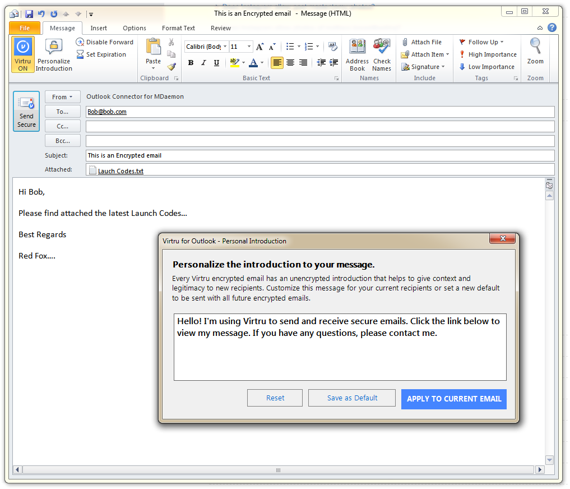
Task: Toggle Underline formatting
Action: click(x=217, y=63)
